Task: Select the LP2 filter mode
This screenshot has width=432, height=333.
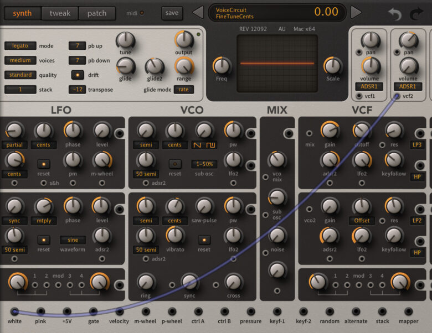Action: [417, 221]
